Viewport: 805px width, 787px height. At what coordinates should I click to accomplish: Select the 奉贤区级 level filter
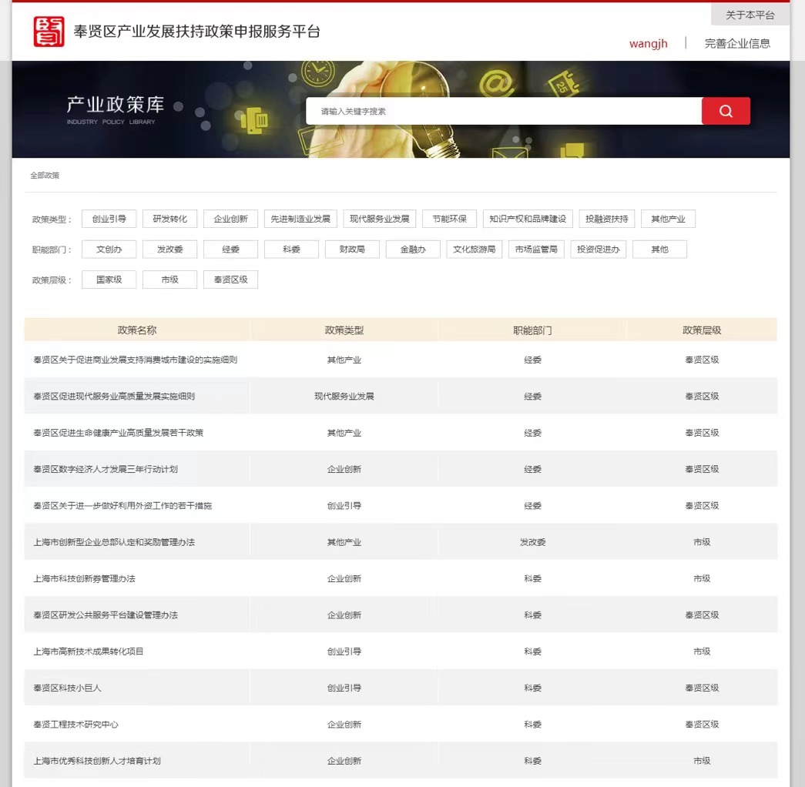(230, 280)
